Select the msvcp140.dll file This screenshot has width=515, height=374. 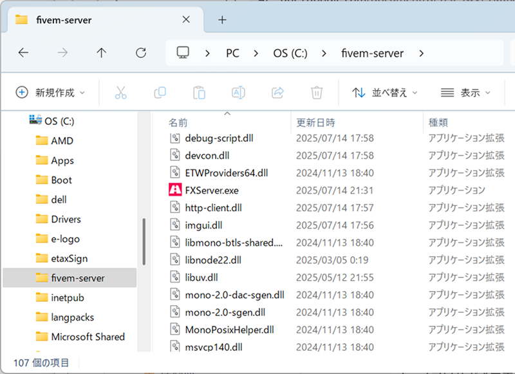coord(214,347)
